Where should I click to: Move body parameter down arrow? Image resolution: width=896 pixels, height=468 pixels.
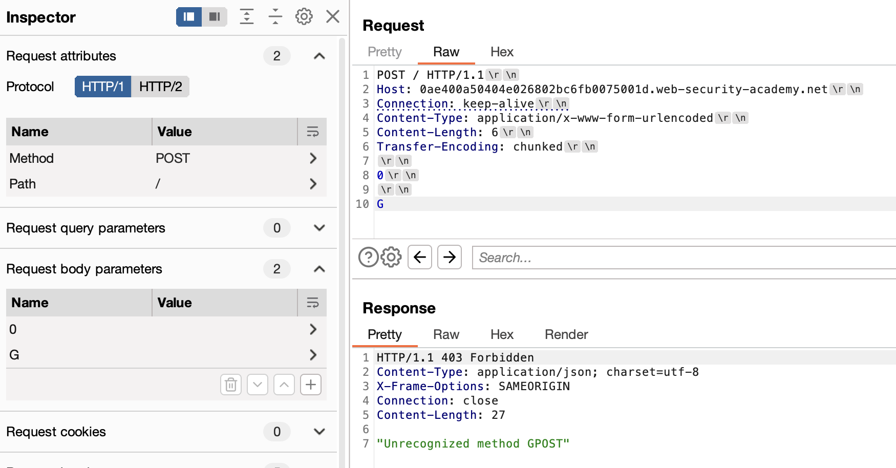[x=258, y=385]
